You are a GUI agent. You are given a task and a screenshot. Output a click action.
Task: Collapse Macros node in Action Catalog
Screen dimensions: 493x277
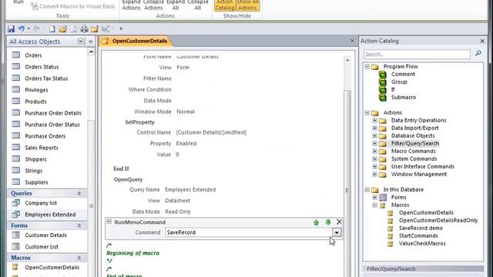click(x=374, y=205)
